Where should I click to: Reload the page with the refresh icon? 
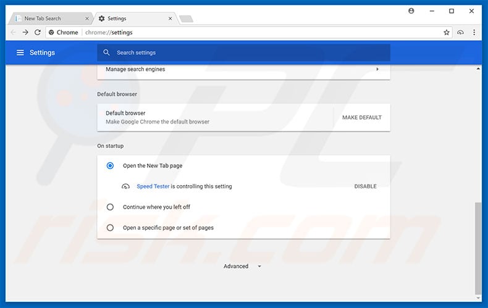(x=37, y=32)
